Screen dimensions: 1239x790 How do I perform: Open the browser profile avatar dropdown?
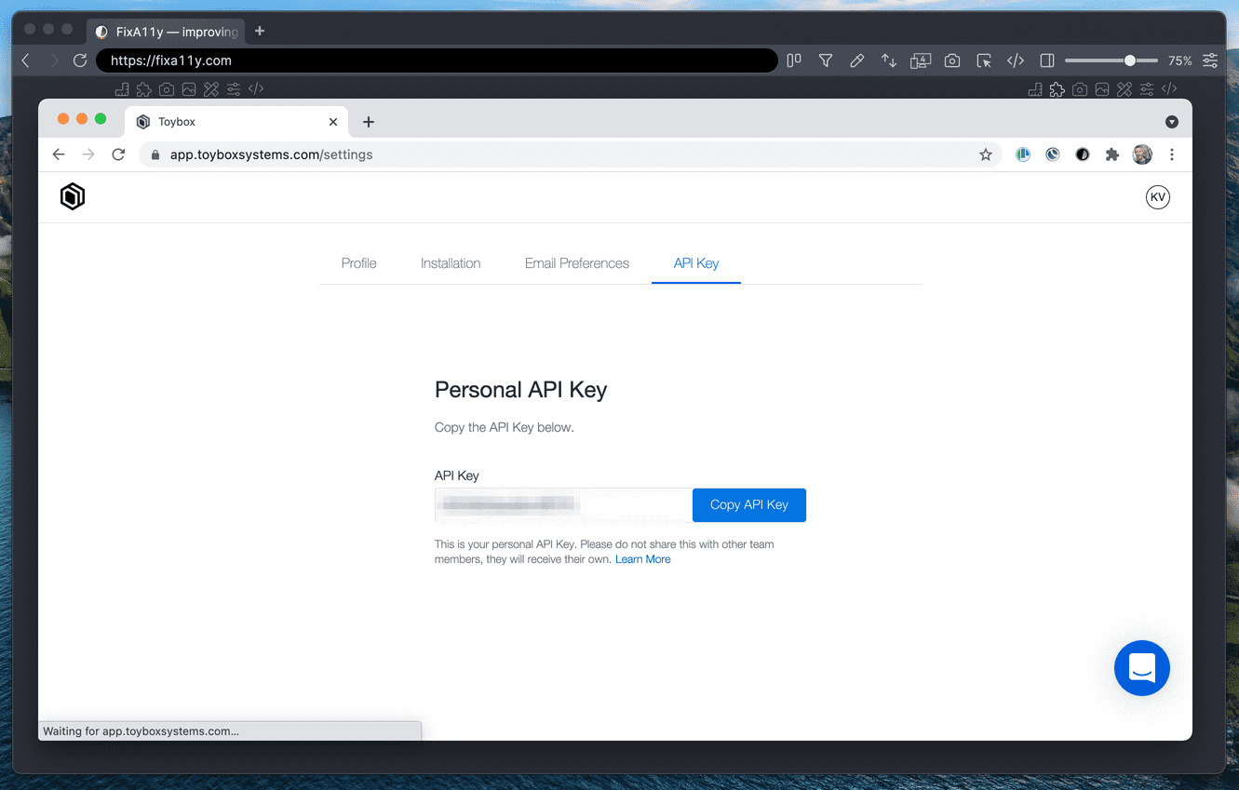pos(1142,154)
